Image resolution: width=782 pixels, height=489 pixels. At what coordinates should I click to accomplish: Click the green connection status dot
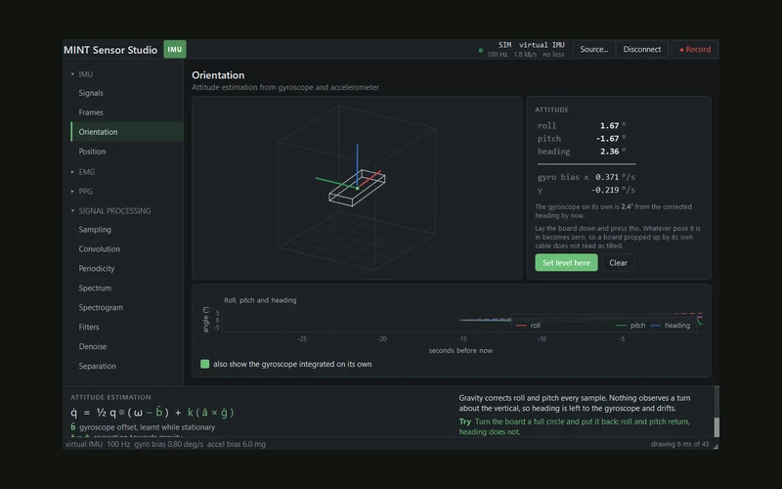(x=480, y=51)
